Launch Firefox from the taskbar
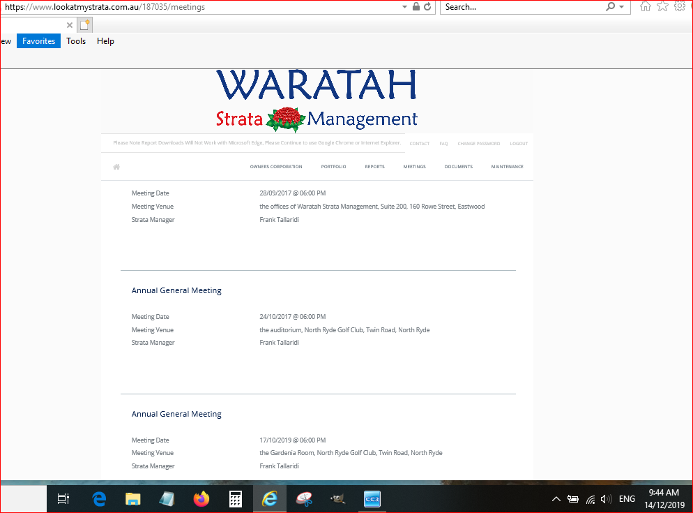The height and width of the screenshot is (513, 693). coord(201,499)
